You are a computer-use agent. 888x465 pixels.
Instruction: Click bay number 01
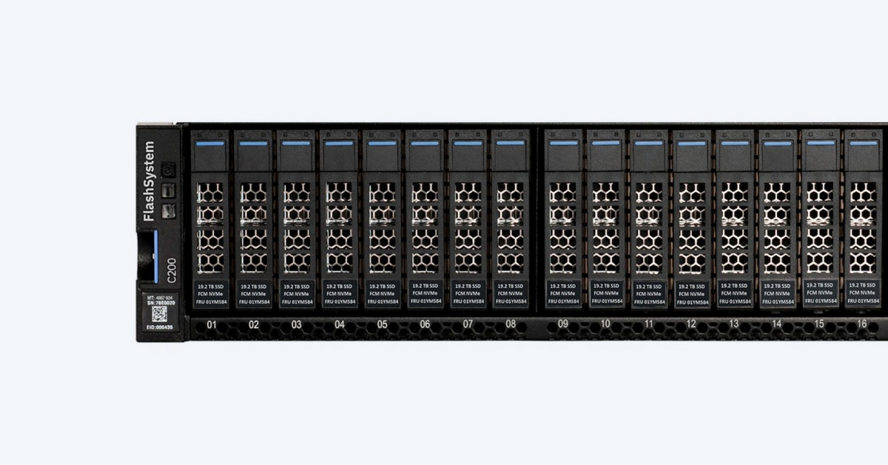(x=212, y=324)
